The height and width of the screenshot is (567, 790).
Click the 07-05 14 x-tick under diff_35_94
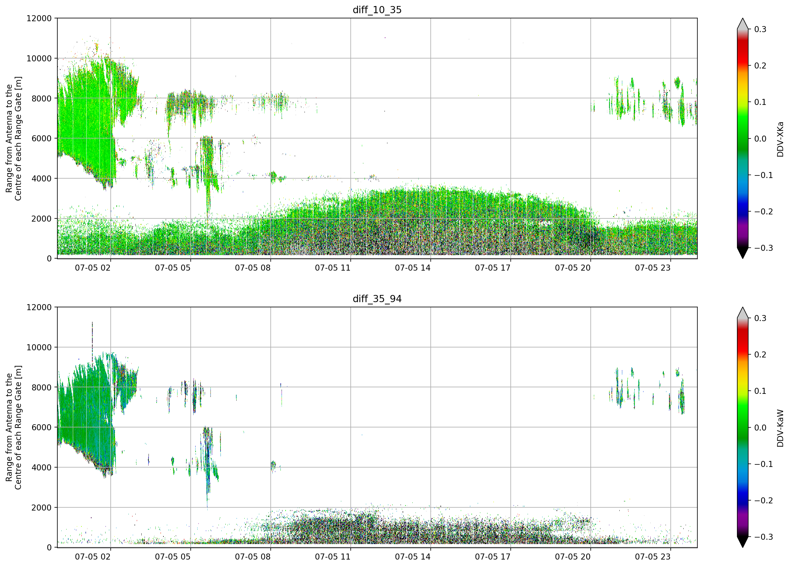coord(413,557)
